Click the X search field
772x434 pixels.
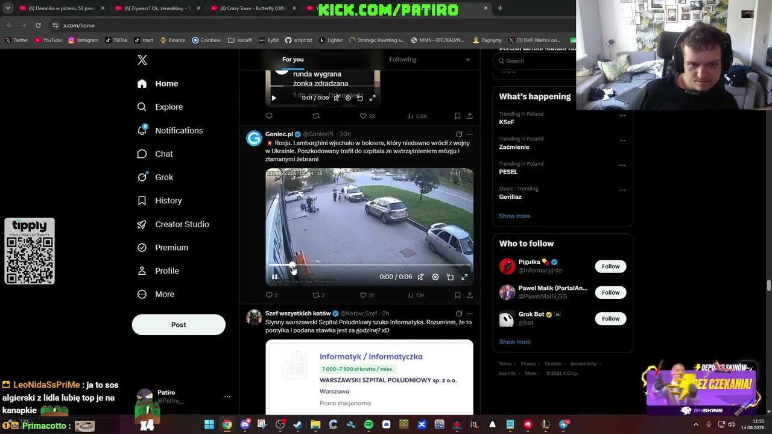536,61
